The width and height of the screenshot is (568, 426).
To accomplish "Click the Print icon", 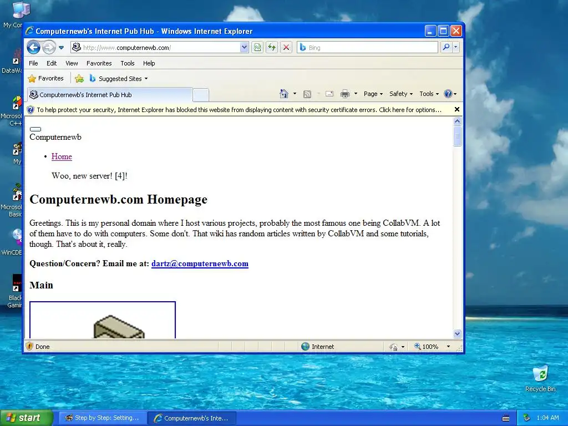I will [345, 94].
